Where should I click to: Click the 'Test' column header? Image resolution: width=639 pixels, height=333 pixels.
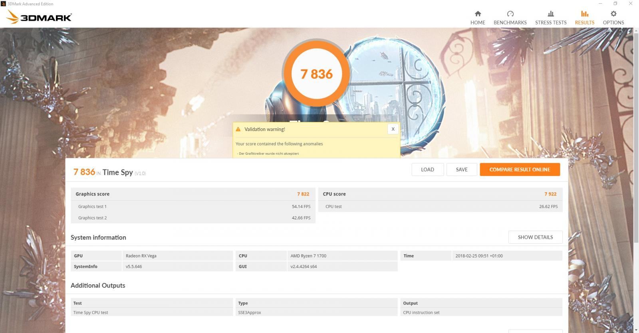point(77,303)
